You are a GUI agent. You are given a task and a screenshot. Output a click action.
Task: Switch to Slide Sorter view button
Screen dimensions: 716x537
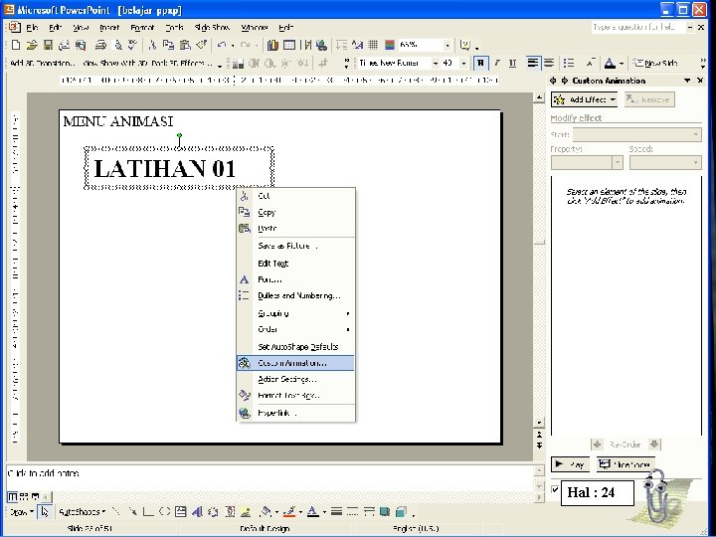24,497
